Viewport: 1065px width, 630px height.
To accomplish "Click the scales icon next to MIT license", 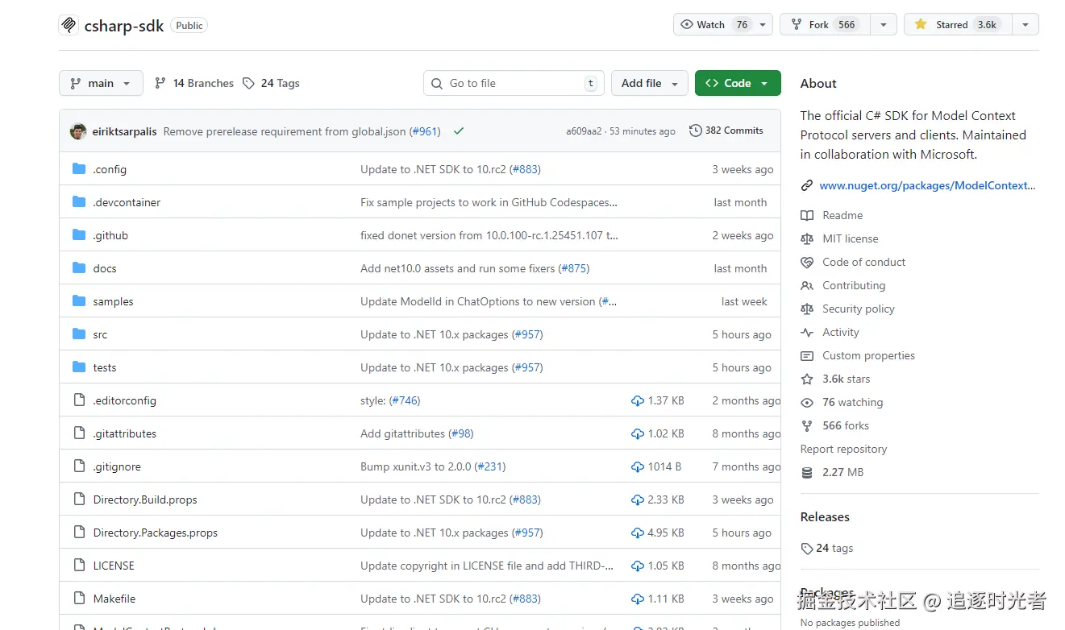I will pos(807,238).
